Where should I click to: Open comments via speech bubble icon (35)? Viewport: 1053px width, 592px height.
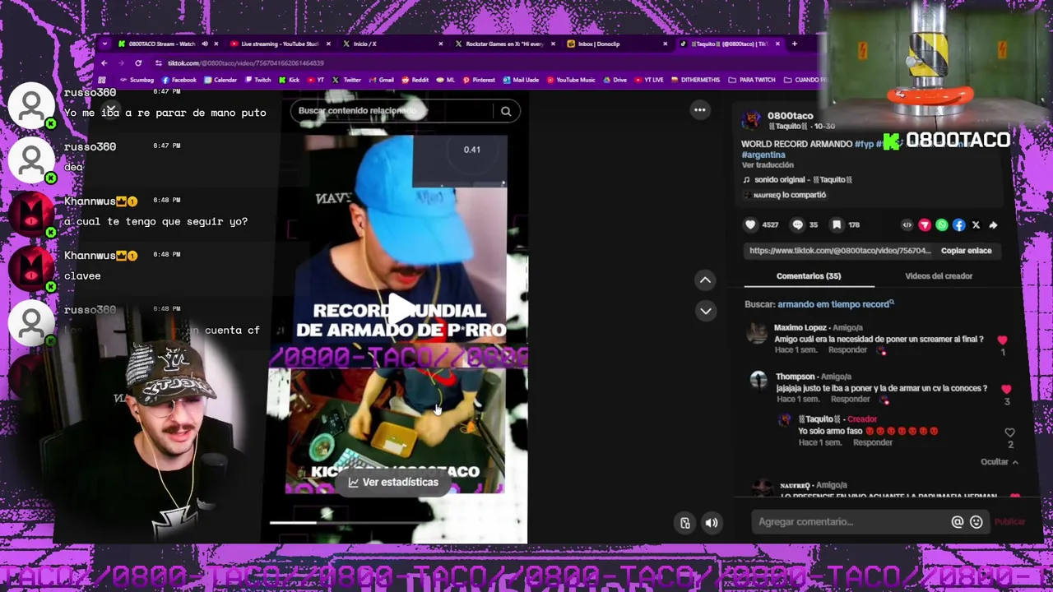[797, 224]
